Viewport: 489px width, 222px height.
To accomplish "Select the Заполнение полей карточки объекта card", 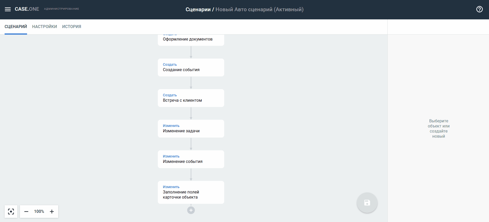I will pyautogui.click(x=191, y=192).
